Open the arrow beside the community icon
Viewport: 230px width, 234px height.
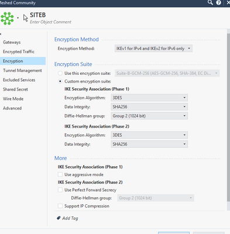(18, 18)
